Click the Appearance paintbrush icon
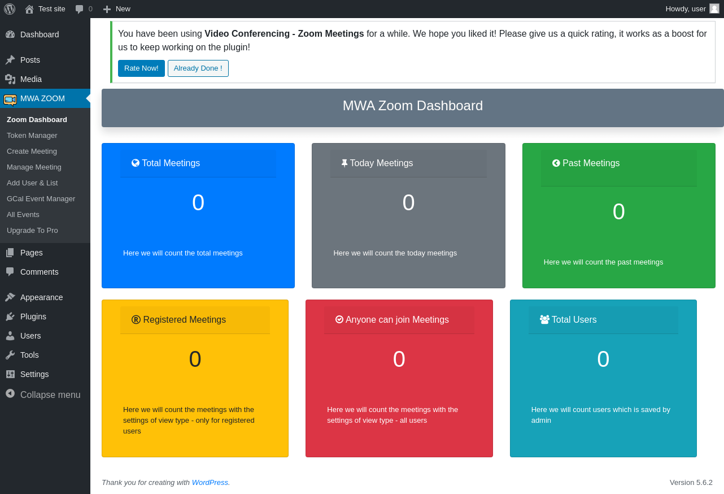 point(10,297)
